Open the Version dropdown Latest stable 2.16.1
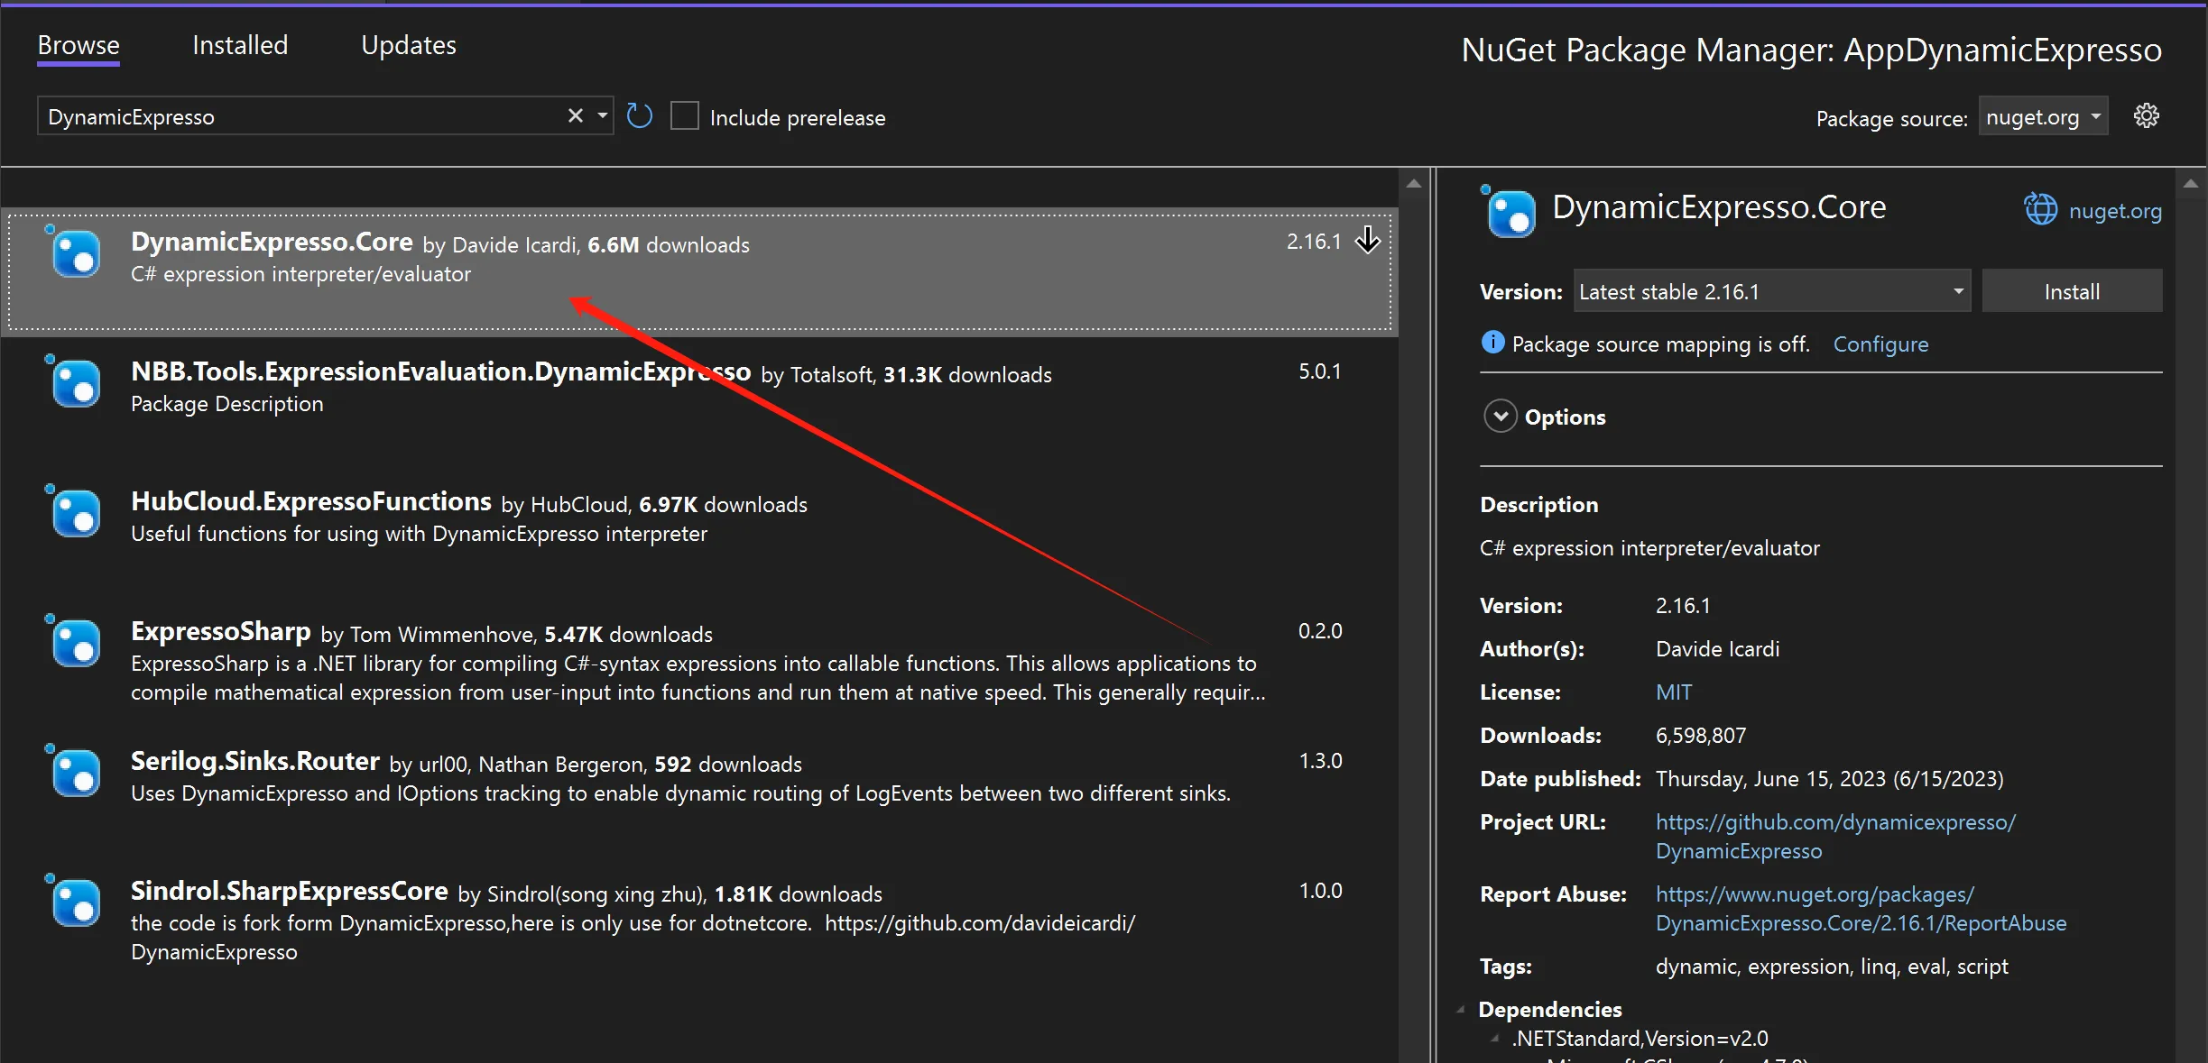Screen dimensions: 2208x1063 [x=1771, y=291]
